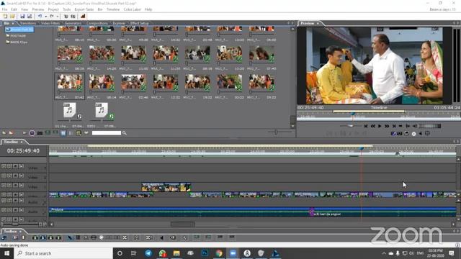Open the Bin tab dropdown arrow
Viewport: 461px width, 259px height.
(13, 23)
